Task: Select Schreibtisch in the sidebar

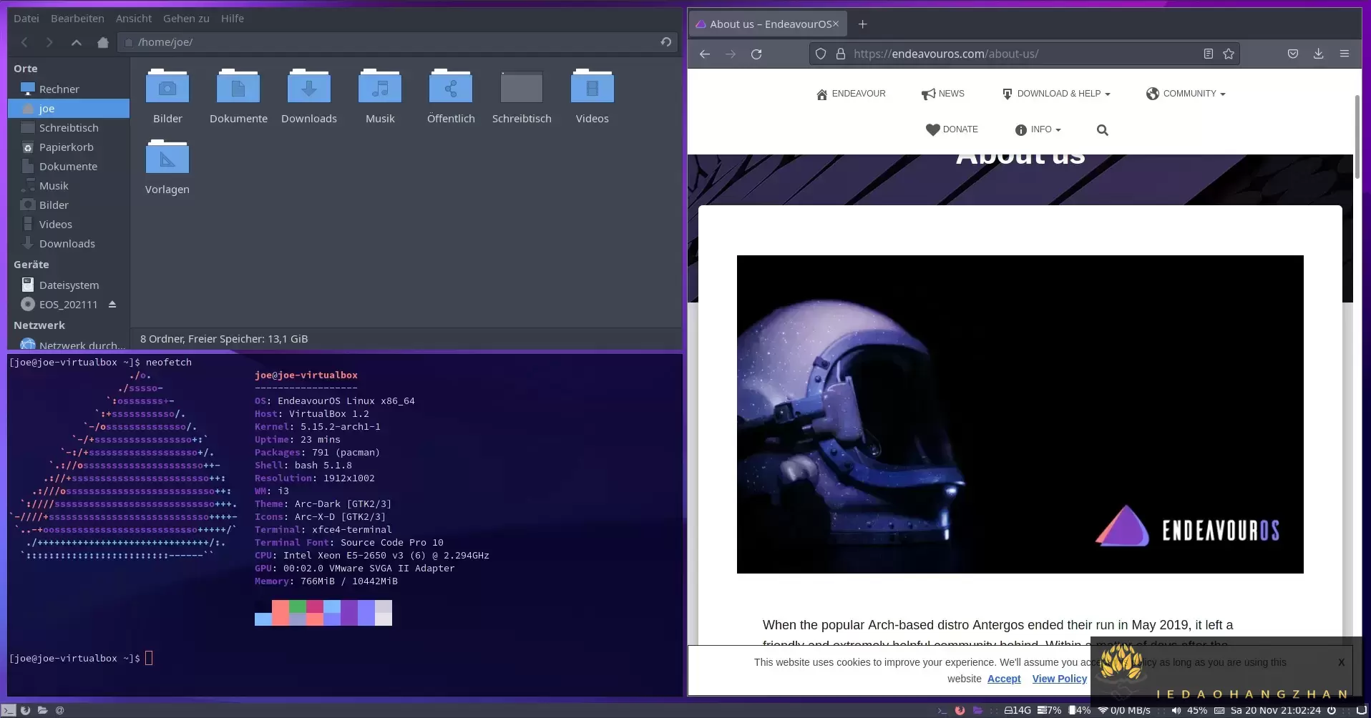Action: [x=69, y=128]
